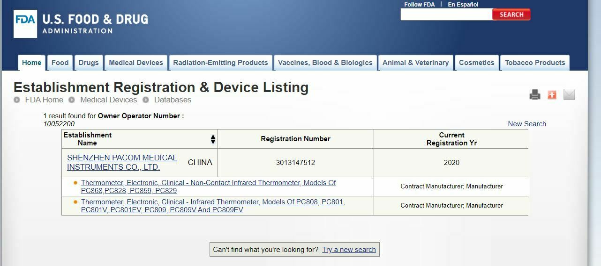Switch language with En Español link
Image resolution: width=601 pixels, height=266 pixels.
[x=463, y=5]
